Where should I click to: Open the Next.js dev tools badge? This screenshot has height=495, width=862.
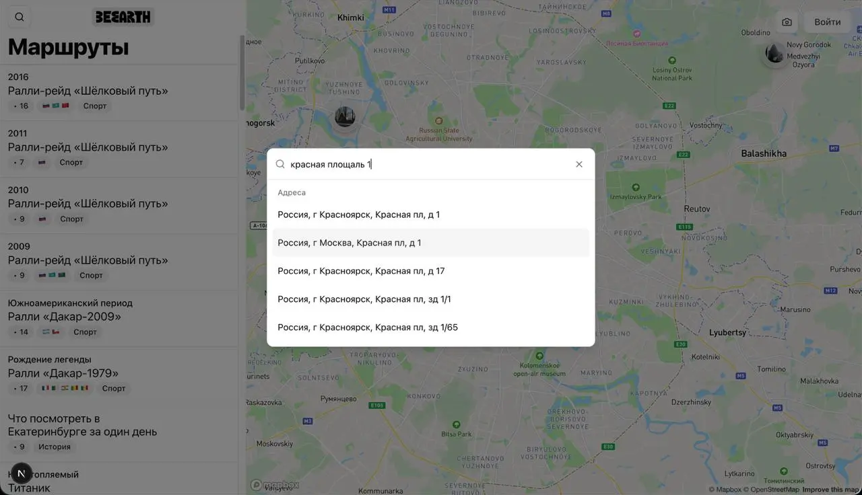21,473
